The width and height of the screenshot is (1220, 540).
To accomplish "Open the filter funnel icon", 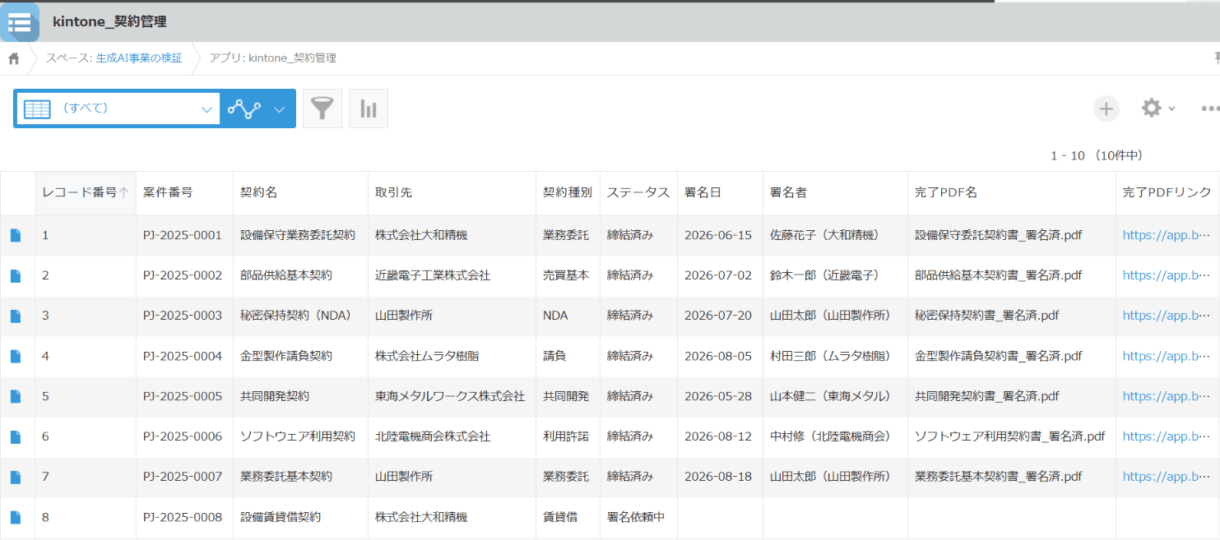I will coord(322,108).
